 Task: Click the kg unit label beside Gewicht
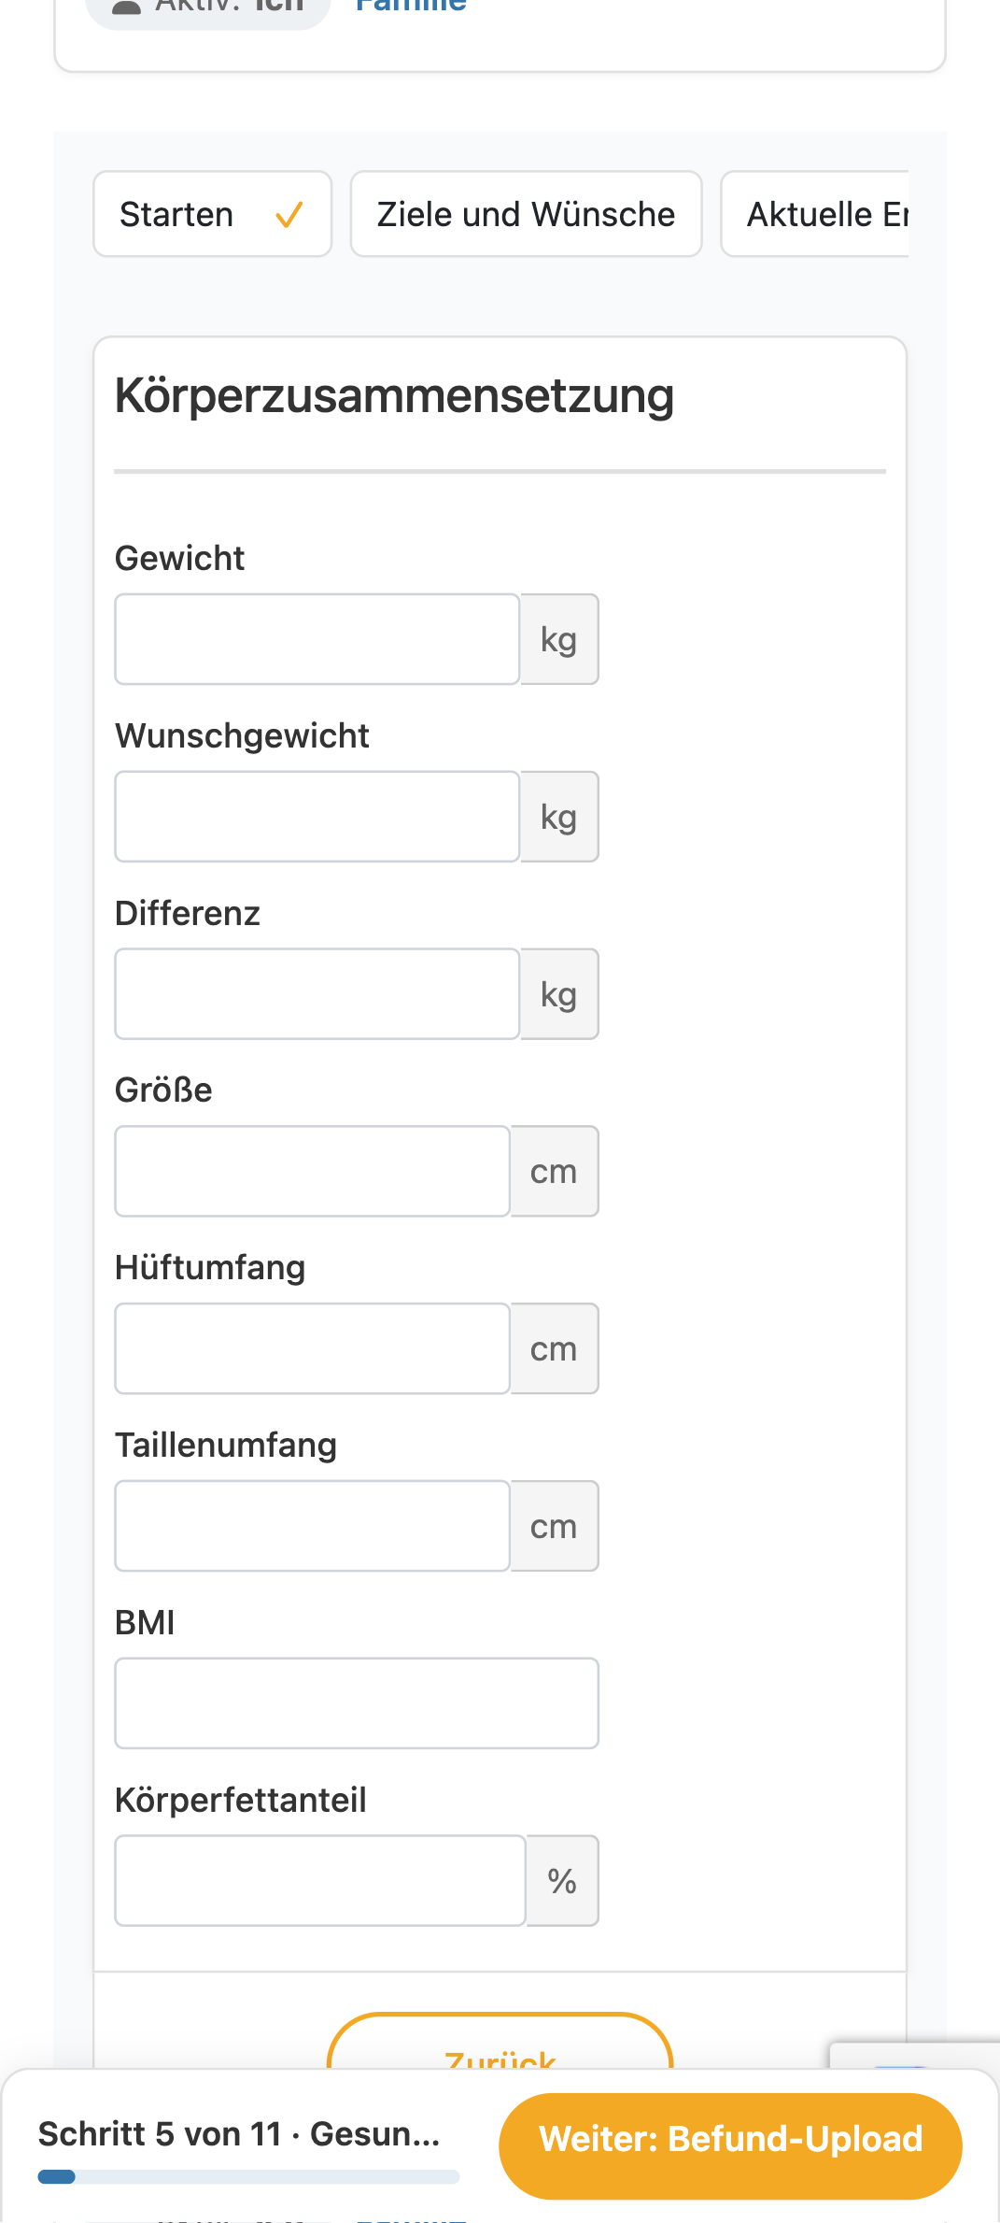tap(559, 639)
